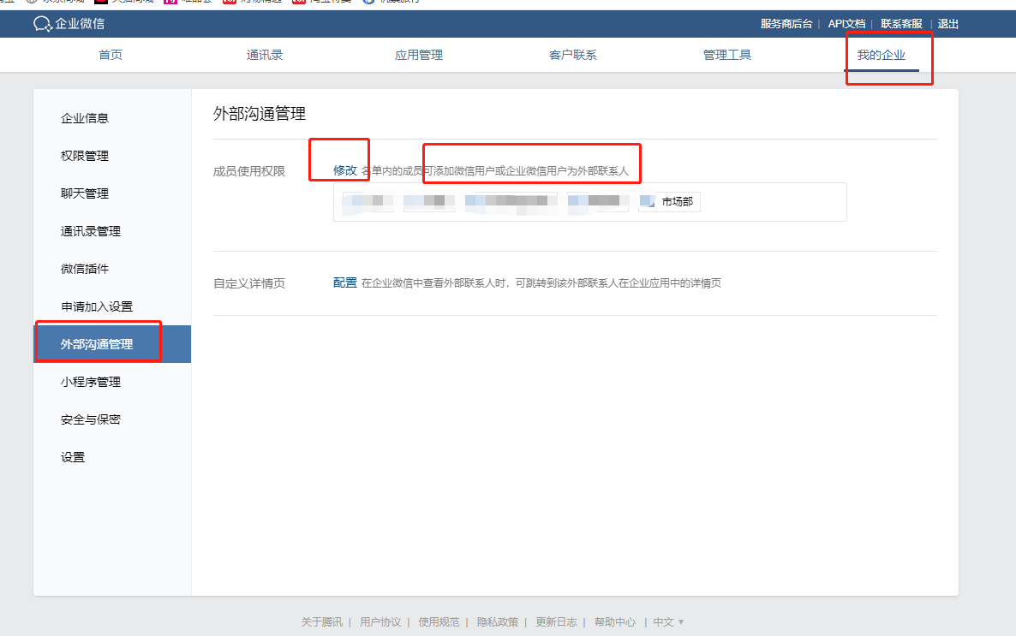
Task: Select 我的企业 tab
Action: (x=882, y=55)
